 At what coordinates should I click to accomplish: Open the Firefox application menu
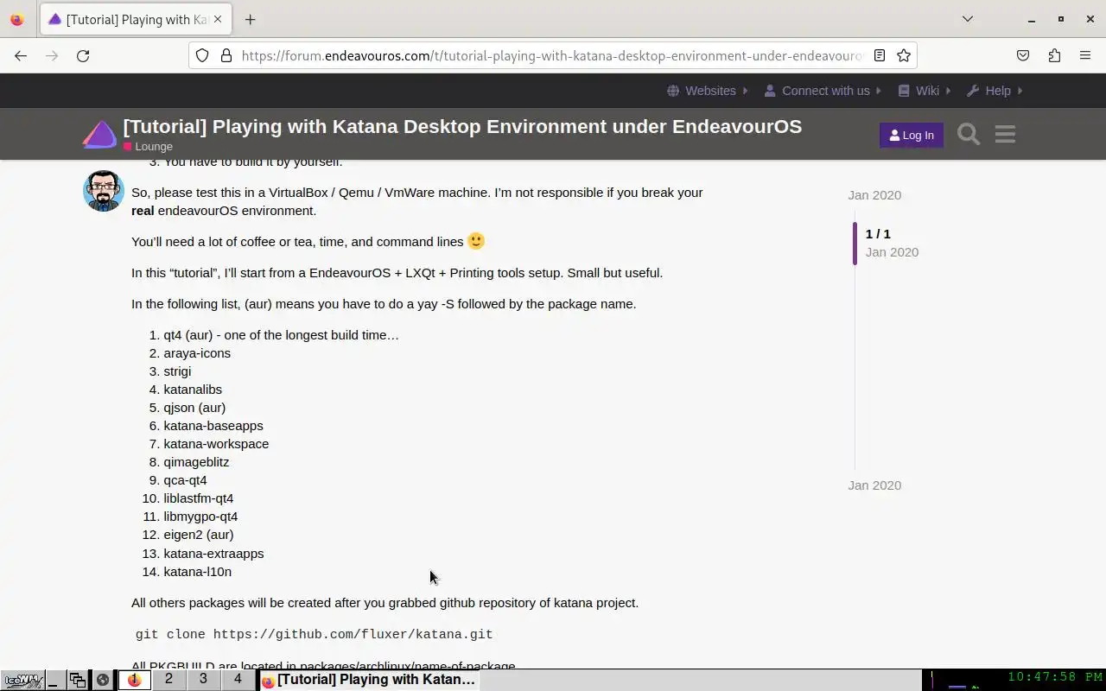click(1085, 55)
